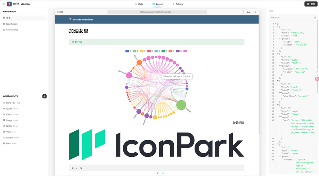Collapse JSON root array at line 1
The height and width of the screenshot is (176, 319).
[276, 24]
